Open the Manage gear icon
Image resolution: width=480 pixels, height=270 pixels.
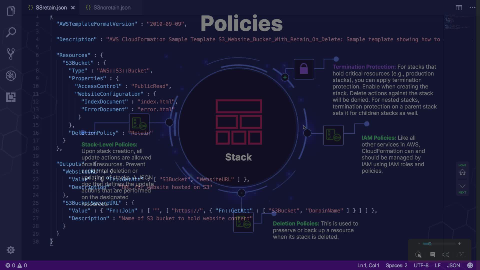pos(11,250)
